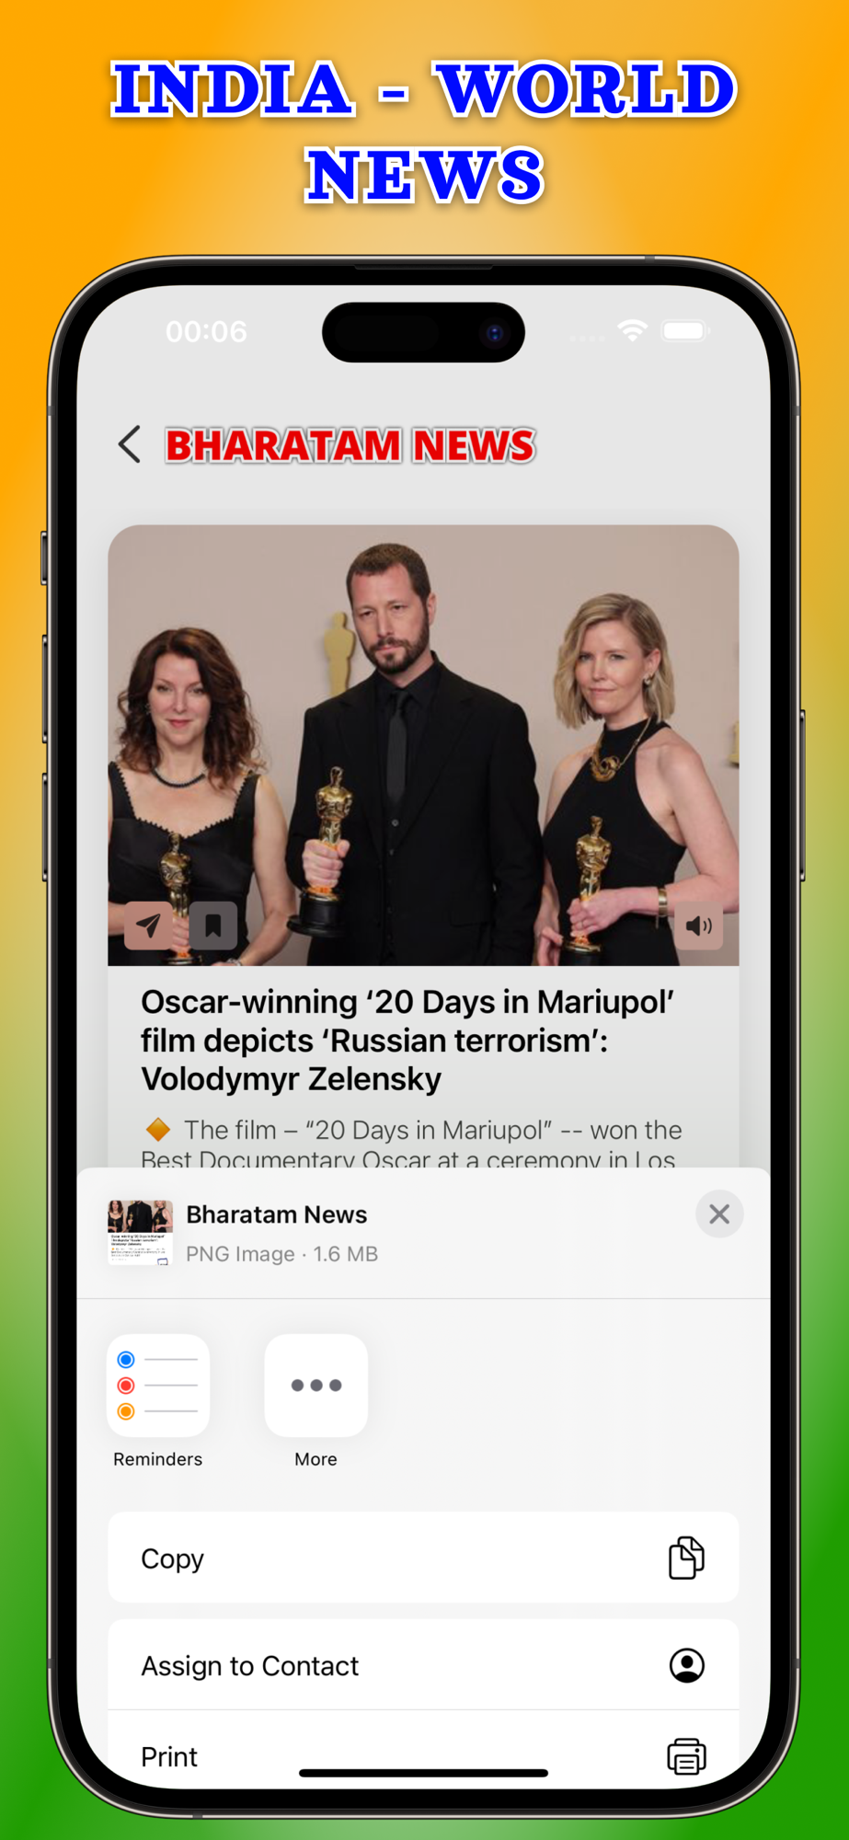Tap the back chevron beside Bharatam News
The height and width of the screenshot is (1840, 849).
130,444
